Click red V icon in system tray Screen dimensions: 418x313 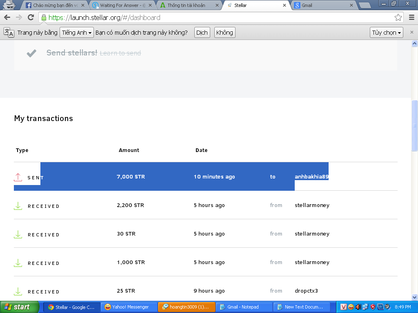[343, 307]
